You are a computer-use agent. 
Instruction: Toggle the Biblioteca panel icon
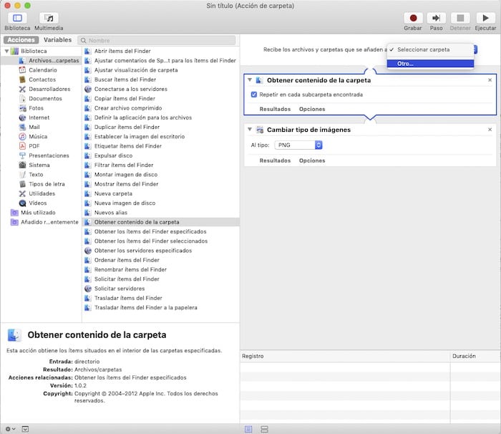pos(17,19)
